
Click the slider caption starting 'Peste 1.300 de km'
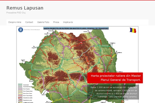coord(113,92)
